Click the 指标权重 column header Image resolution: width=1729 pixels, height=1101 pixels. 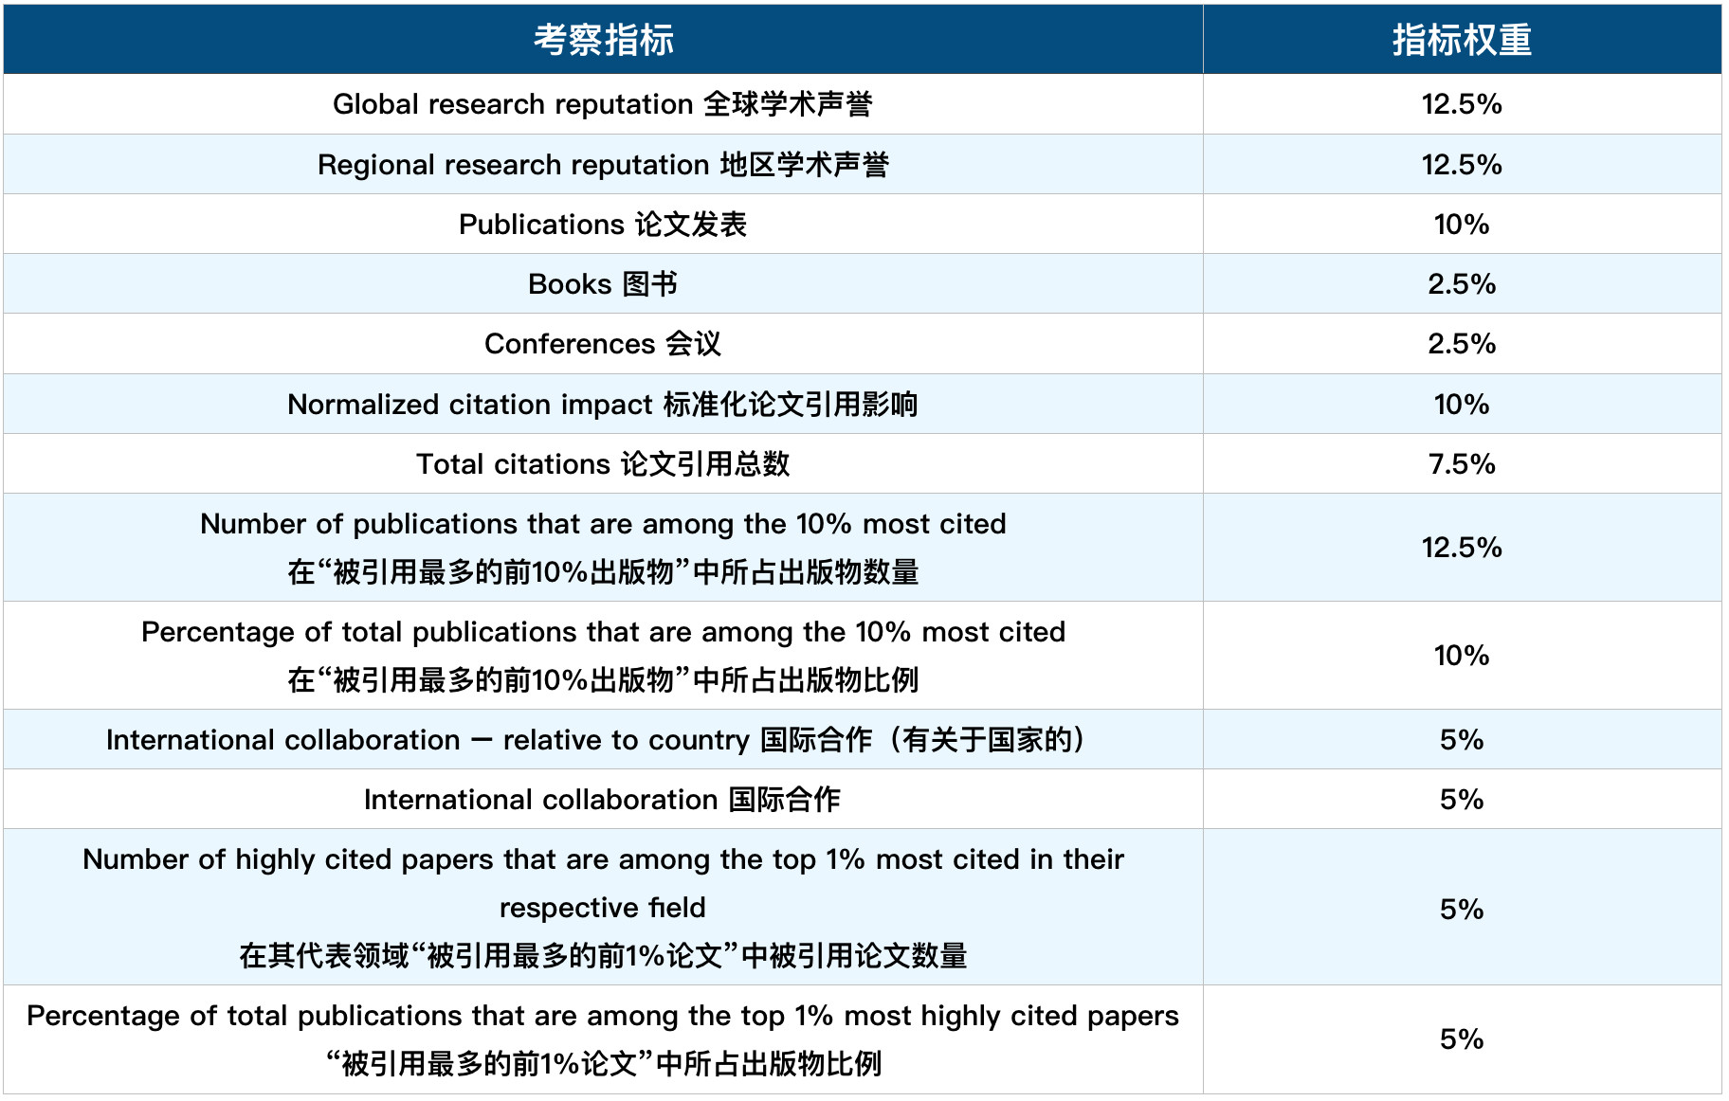pyautogui.click(x=1465, y=40)
